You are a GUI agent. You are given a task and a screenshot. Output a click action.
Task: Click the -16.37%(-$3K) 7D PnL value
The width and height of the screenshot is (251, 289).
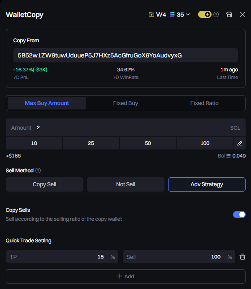(30, 70)
